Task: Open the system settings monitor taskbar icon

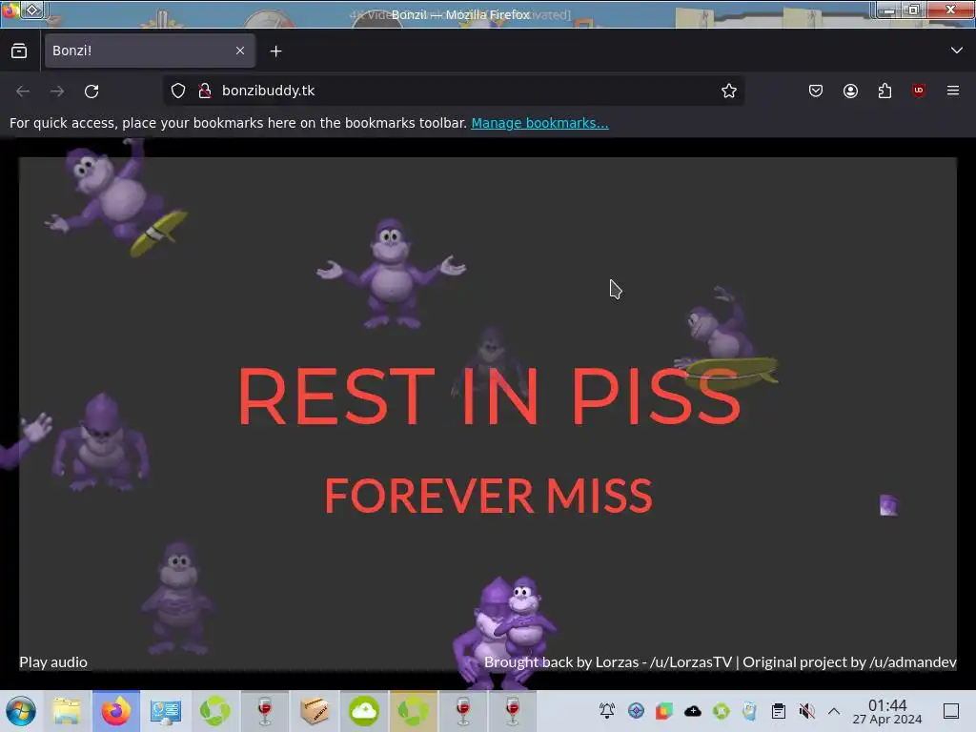Action: pos(165,711)
